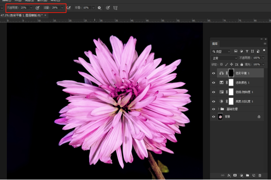The image size is (271, 180).
Task: Click the 亮度/对比度 1 layer mask thumbnail
Action: click(x=231, y=101)
